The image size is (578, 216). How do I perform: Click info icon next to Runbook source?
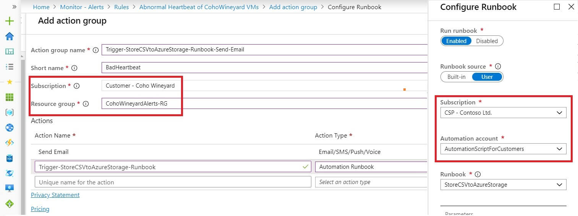pyautogui.click(x=498, y=66)
